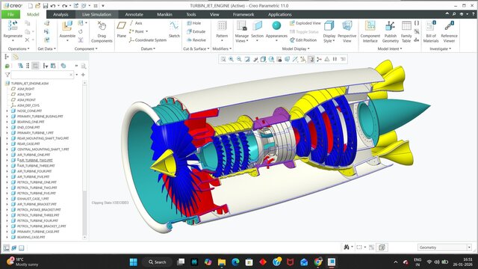Click the Save icon in quick access toolbar
478x269 pixels.
coord(46,6)
